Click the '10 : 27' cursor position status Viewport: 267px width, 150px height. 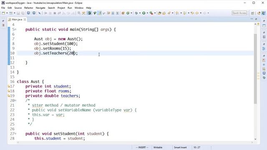[x=196, y=147]
